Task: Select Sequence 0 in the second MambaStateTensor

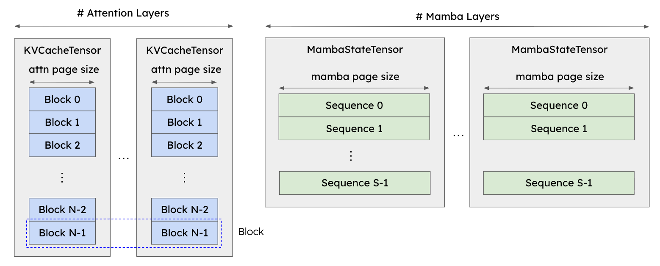Action: 559,105
